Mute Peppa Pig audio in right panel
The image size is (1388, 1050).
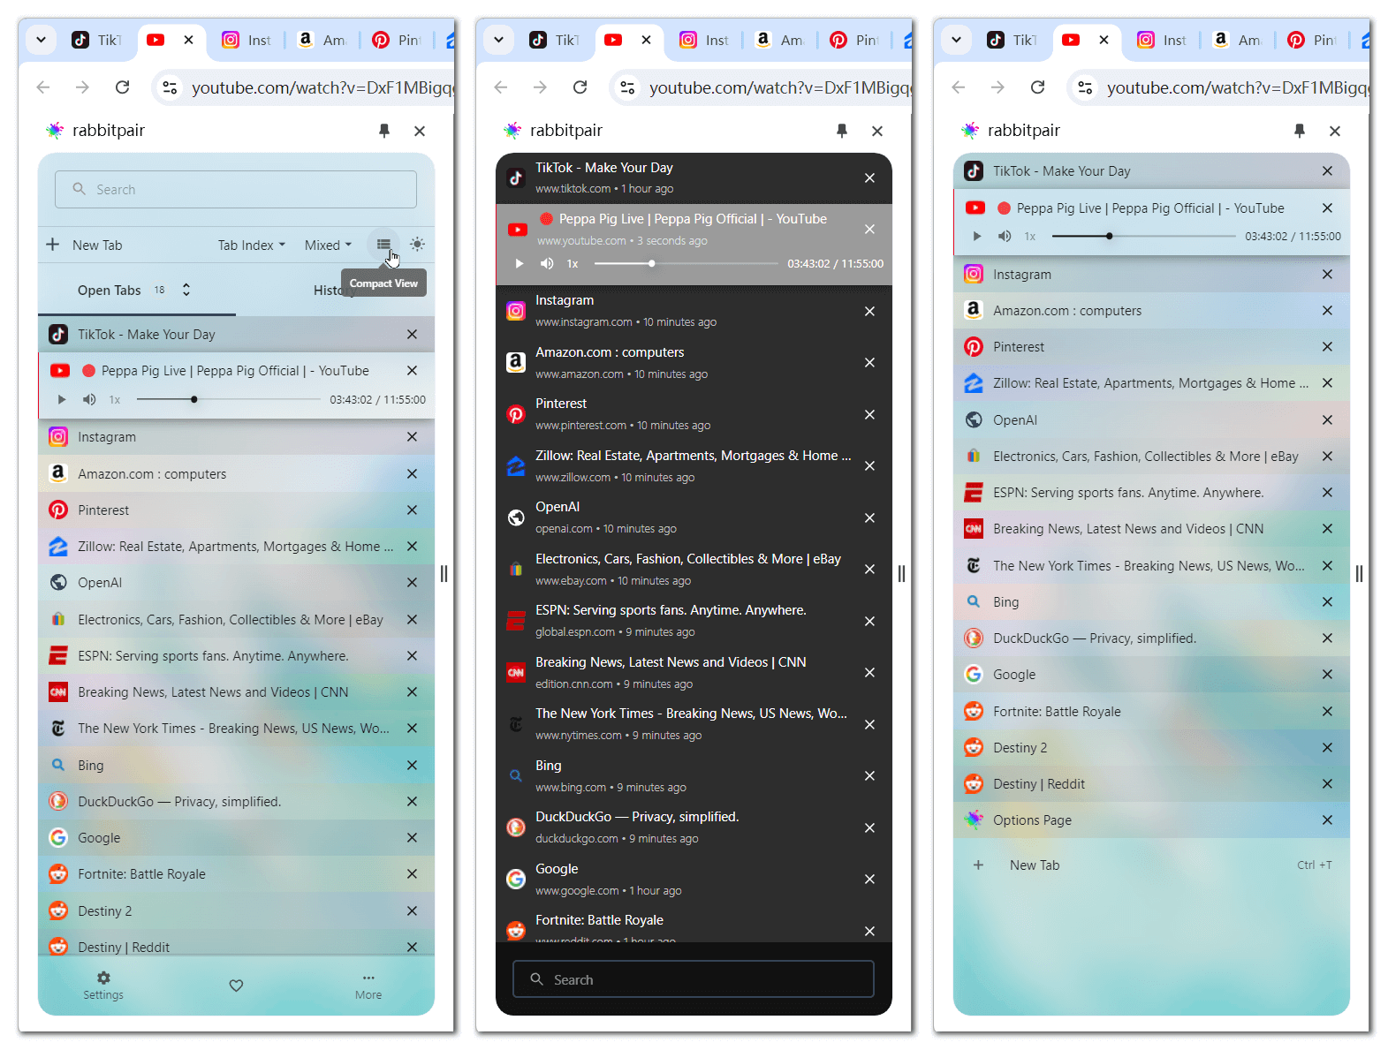coord(1005,236)
